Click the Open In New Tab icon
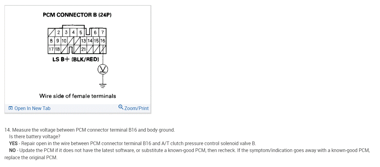 click(10, 108)
